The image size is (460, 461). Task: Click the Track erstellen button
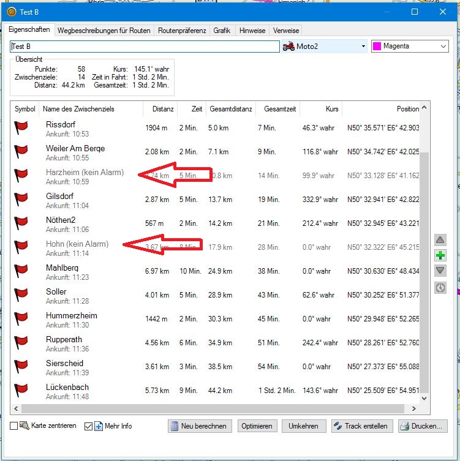[362, 426]
